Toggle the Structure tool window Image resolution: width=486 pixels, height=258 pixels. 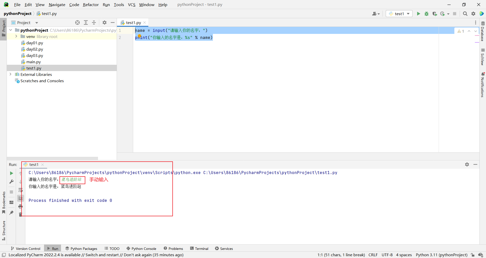click(4, 230)
